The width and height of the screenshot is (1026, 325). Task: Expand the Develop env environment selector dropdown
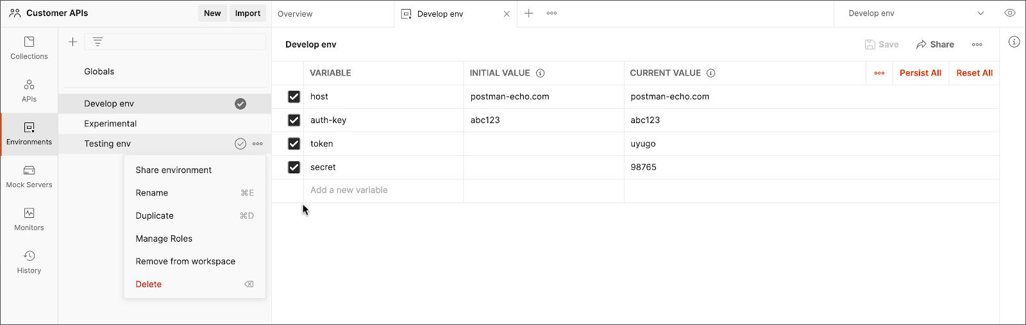pyautogui.click(x=916, y=13)
